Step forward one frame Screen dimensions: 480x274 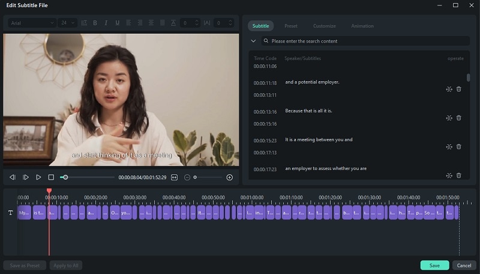(x=25, y=177)
